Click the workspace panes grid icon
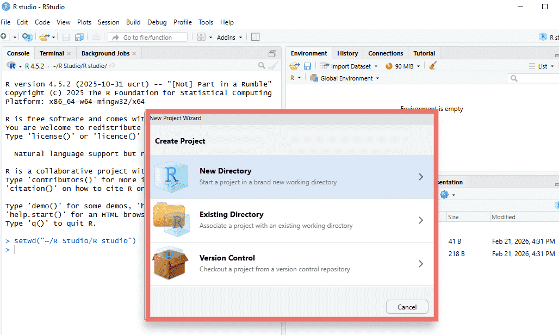Image resolution: width=559 pixels, height=335 pixels. point(201,37)
